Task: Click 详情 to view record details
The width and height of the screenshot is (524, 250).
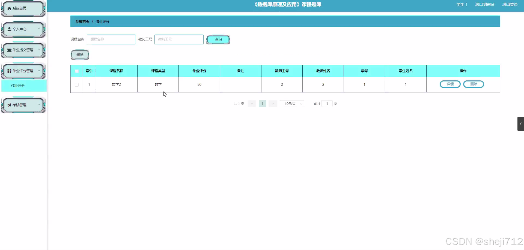Action: tap(450, 84)
